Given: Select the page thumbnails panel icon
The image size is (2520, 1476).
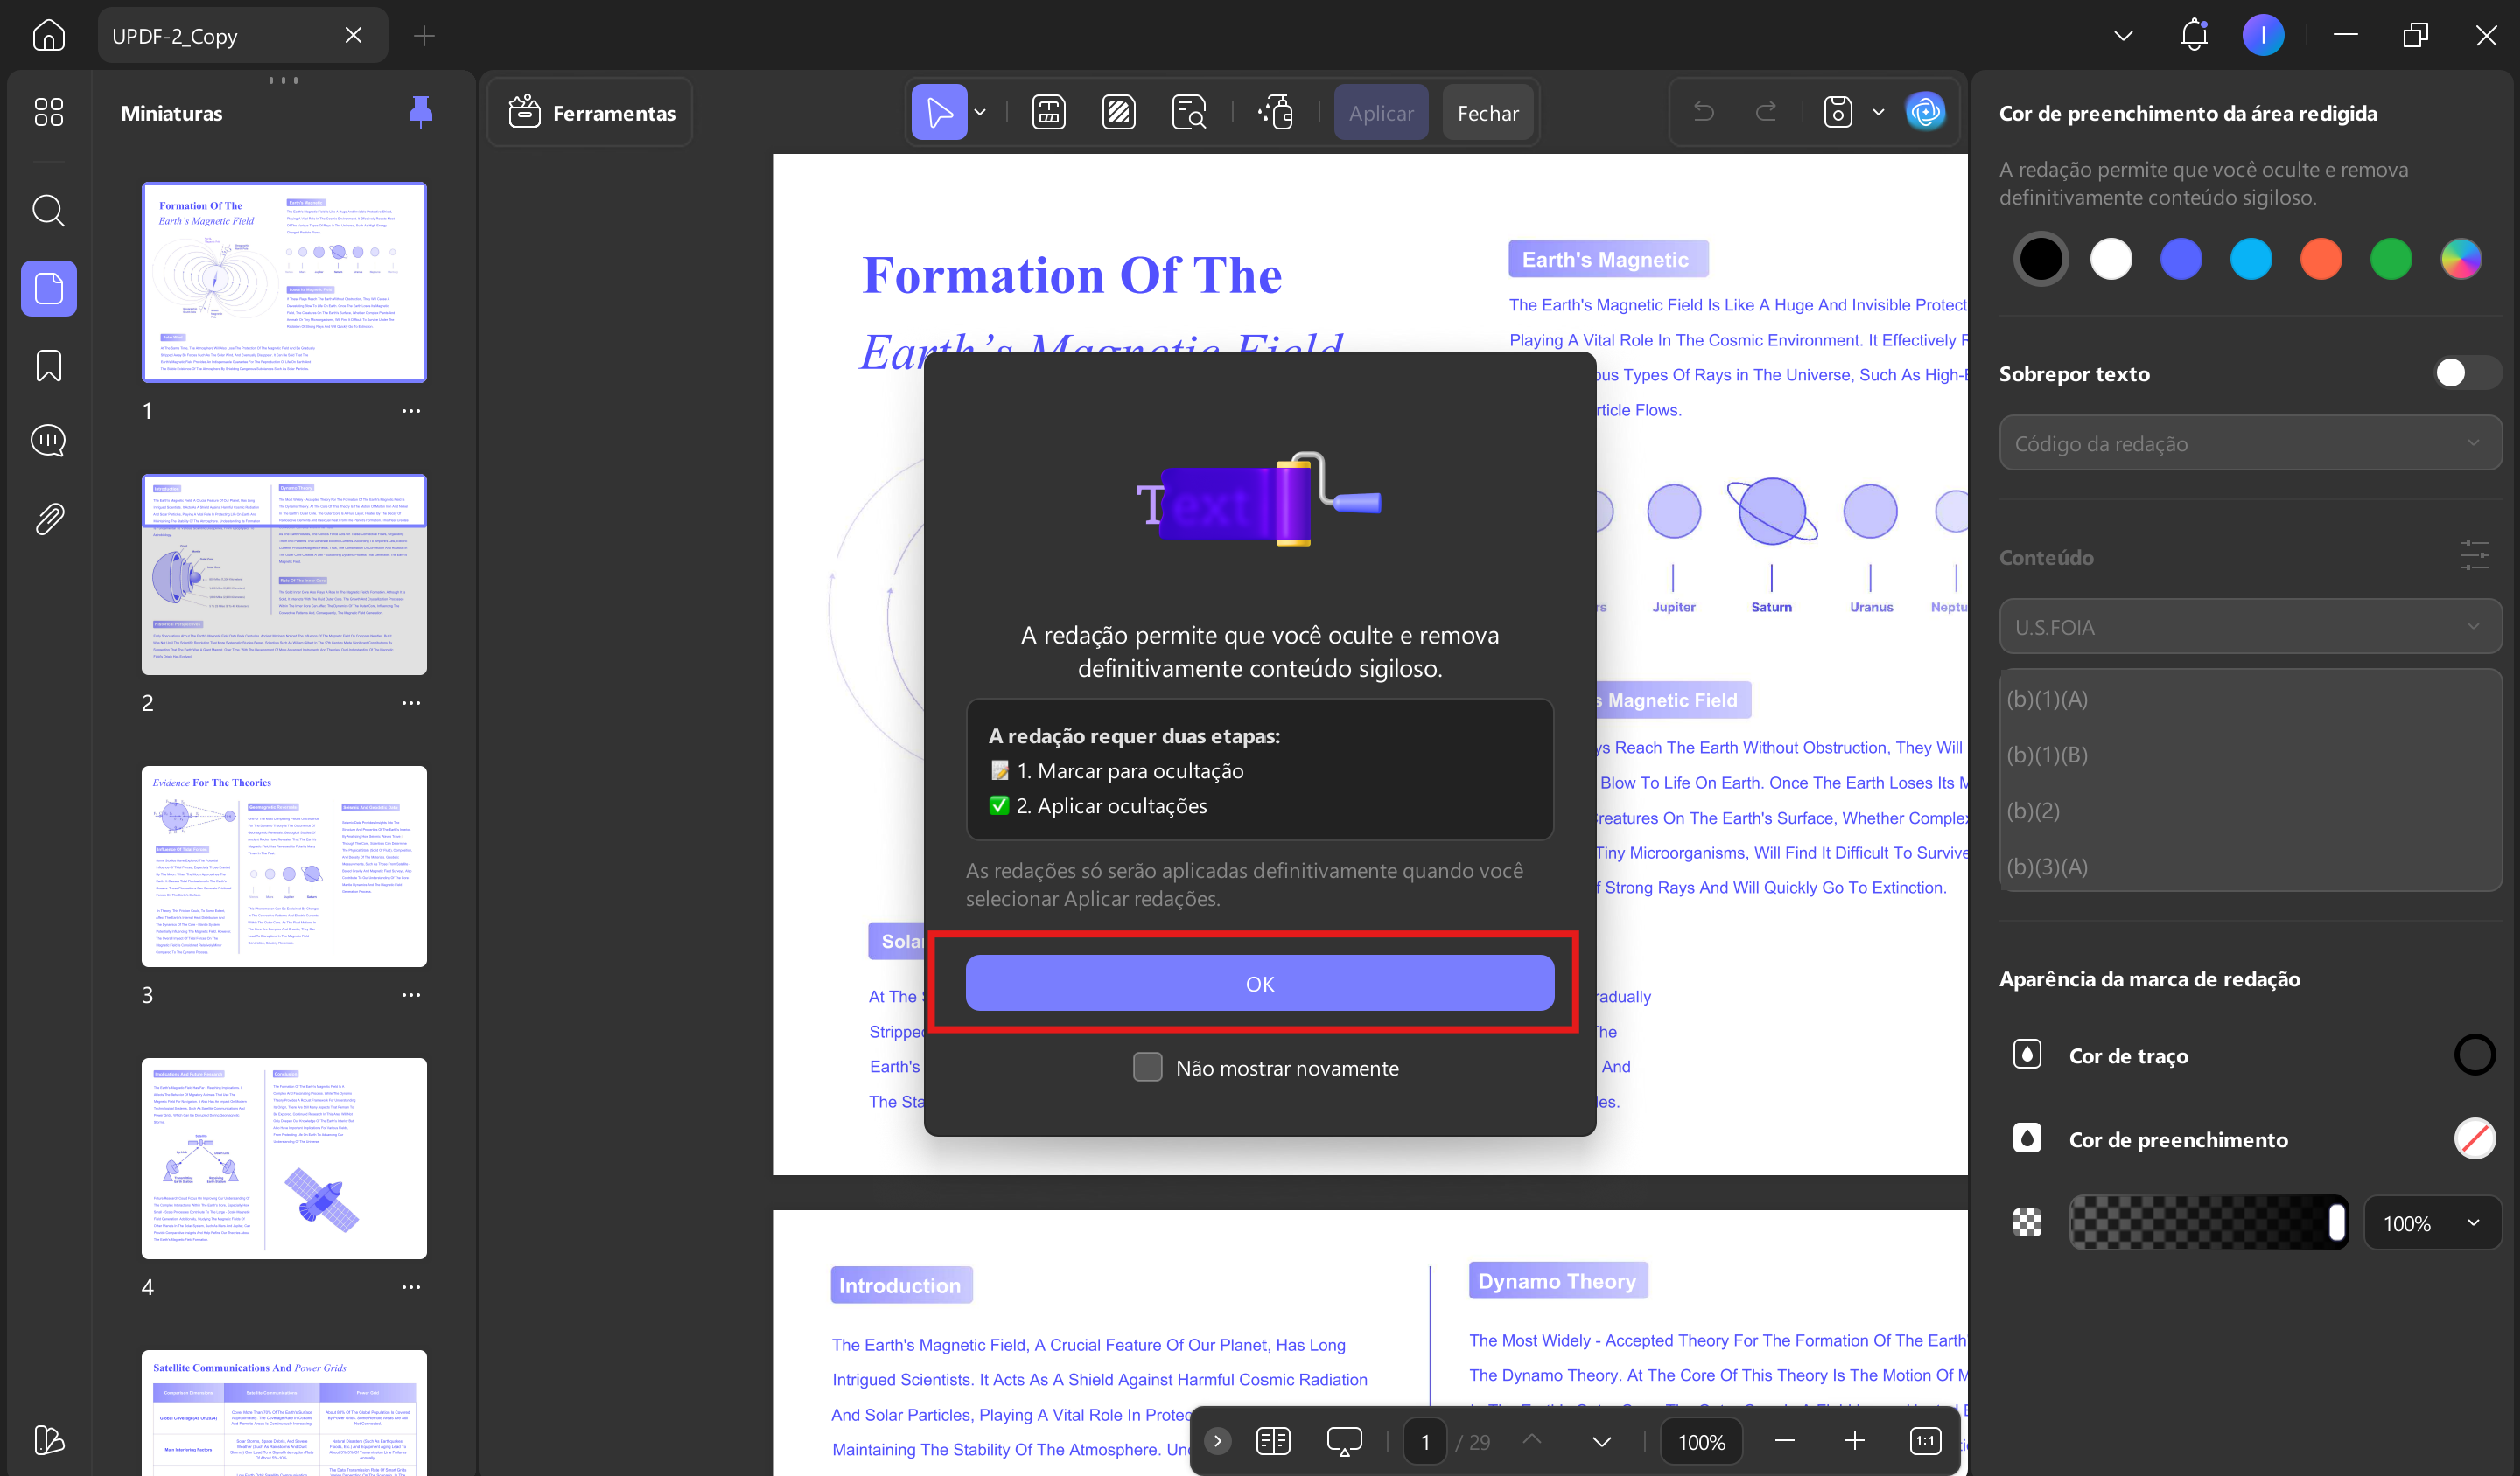Looking at the screenshot, I should coord(48,289).
